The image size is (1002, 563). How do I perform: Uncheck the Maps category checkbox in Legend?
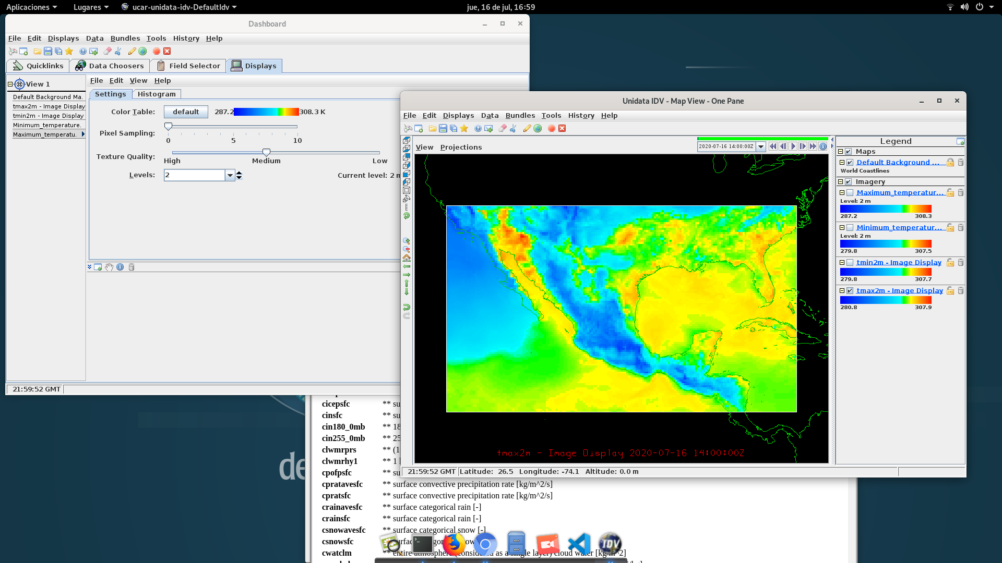849,152
